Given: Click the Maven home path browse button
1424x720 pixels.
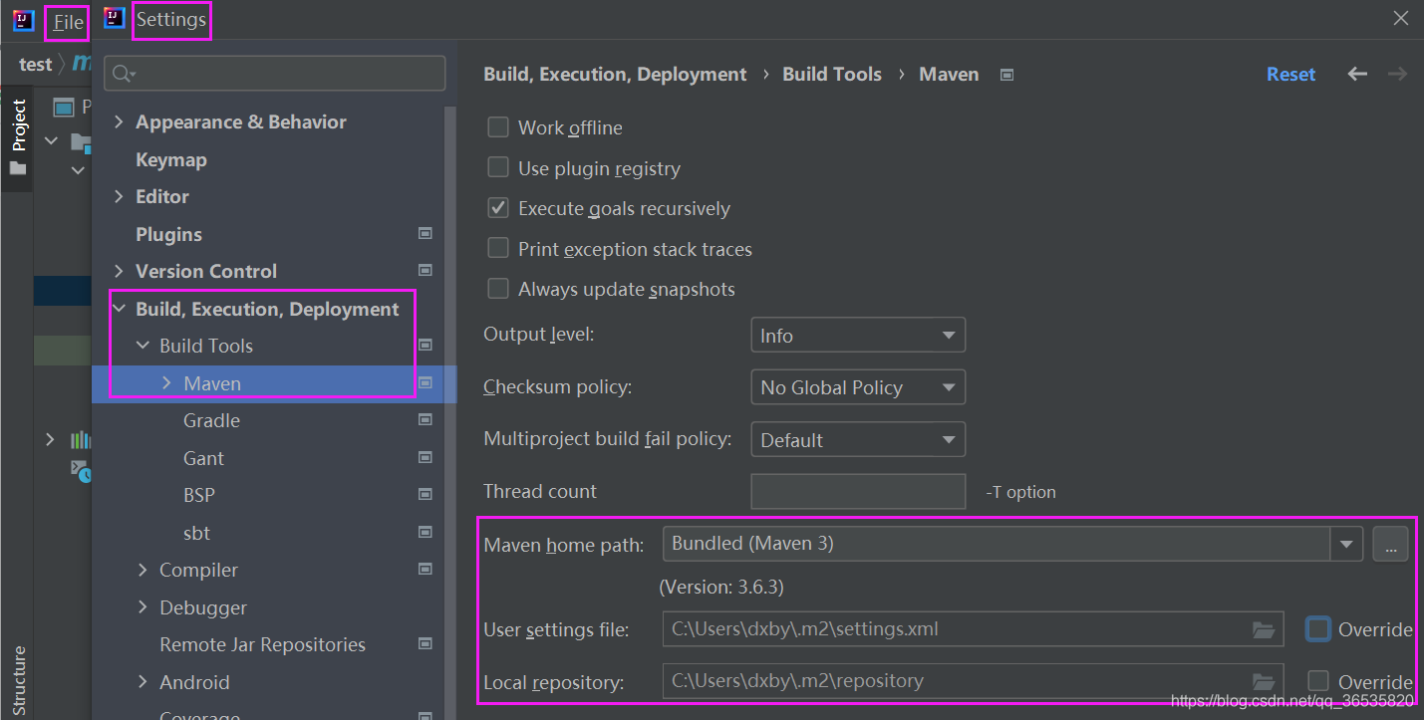Looking at the screenshot, I should tap(1390, 544).
